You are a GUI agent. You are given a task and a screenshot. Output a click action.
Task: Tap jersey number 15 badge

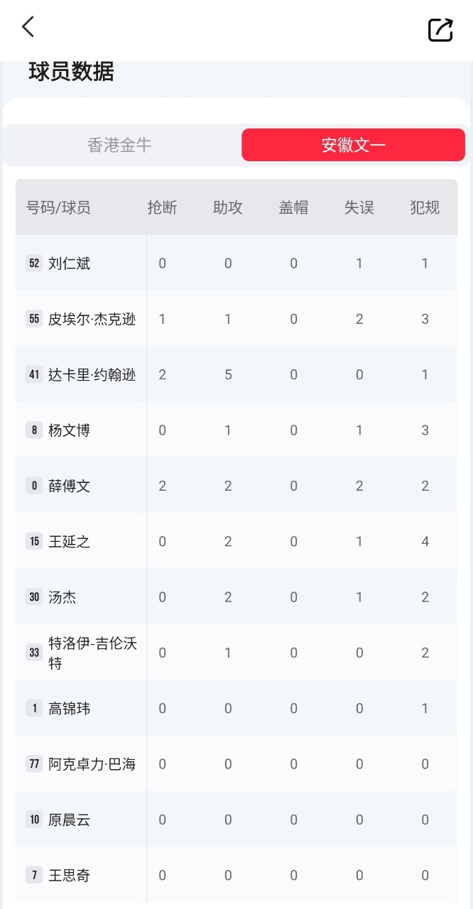(x=34, y=542)
